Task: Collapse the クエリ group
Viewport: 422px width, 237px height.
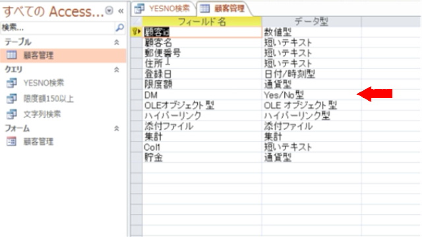Action: click(117, 70)
